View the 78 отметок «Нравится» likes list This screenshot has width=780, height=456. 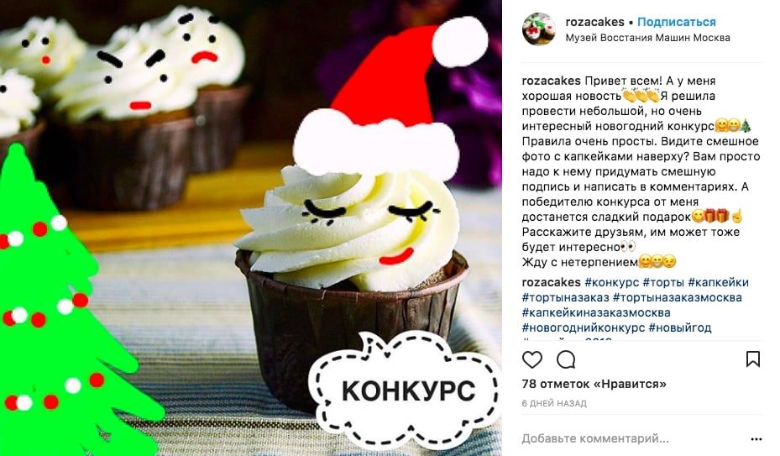click(594, 384)
